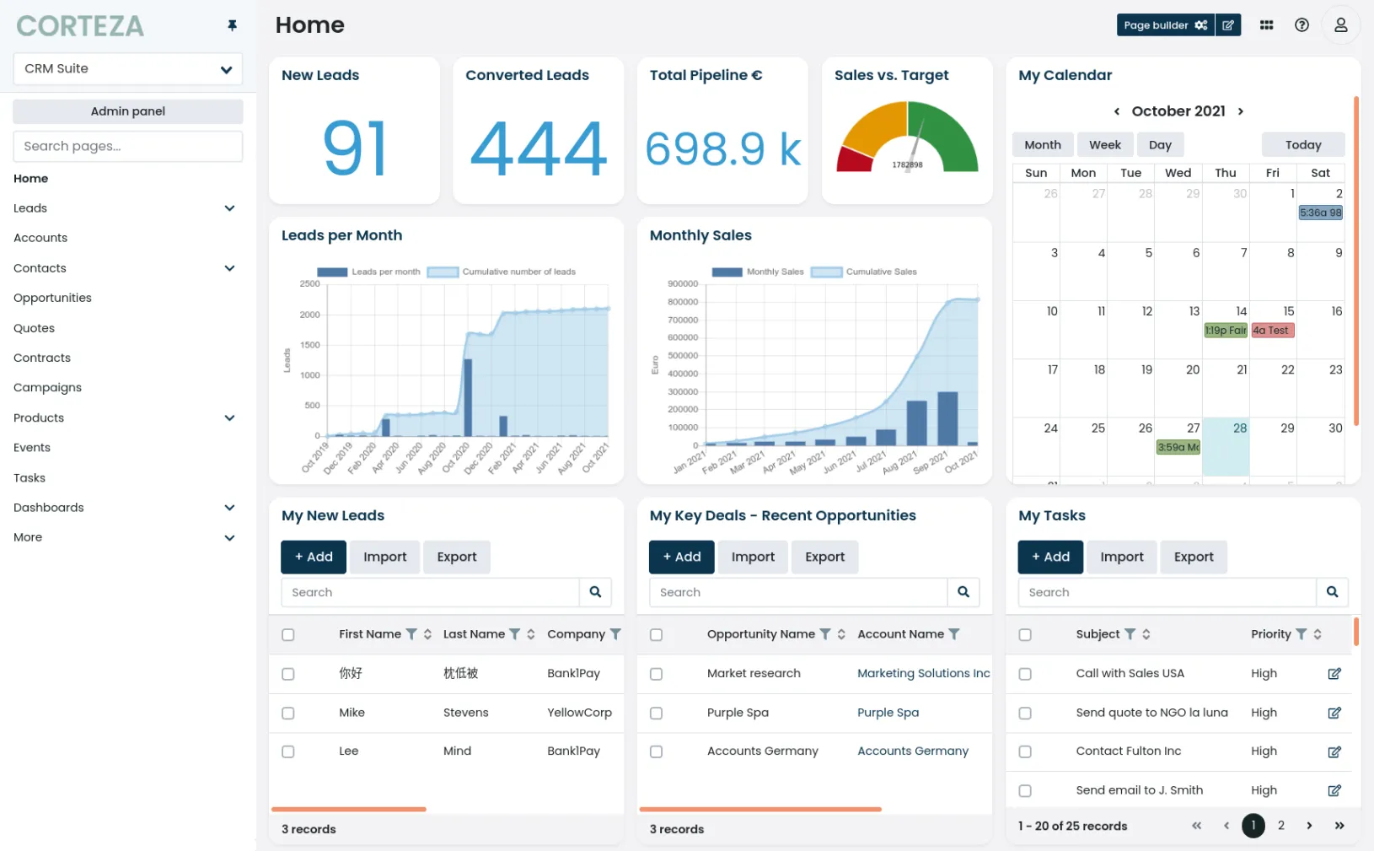This screenshot has height=851, width=1374.
Task: Switch calendar to Week view
Action: [1104, 145]
